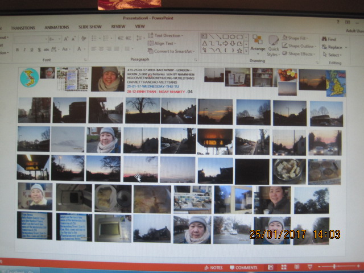The image size is (364, 273).
Task: Open Align Text dropdown
Action: (x=162, y=43)
